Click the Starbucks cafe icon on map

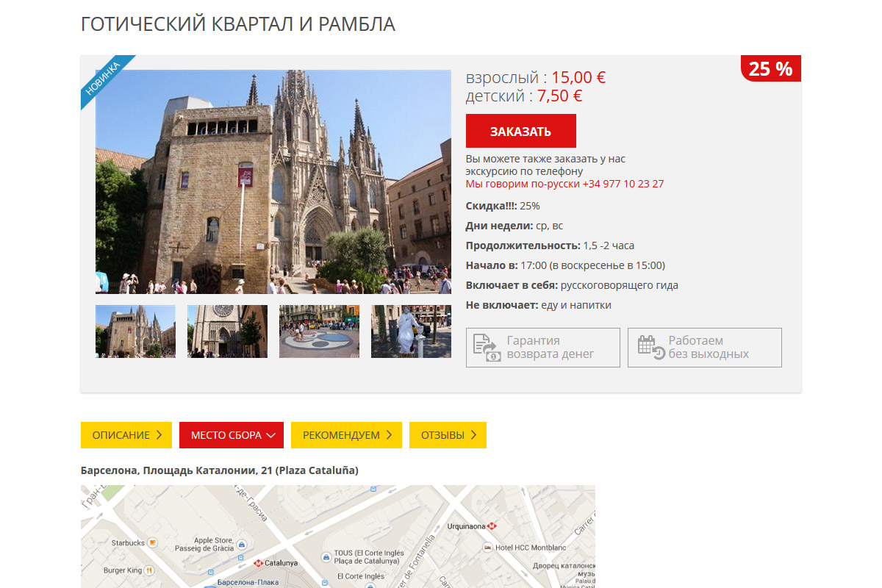152,542
